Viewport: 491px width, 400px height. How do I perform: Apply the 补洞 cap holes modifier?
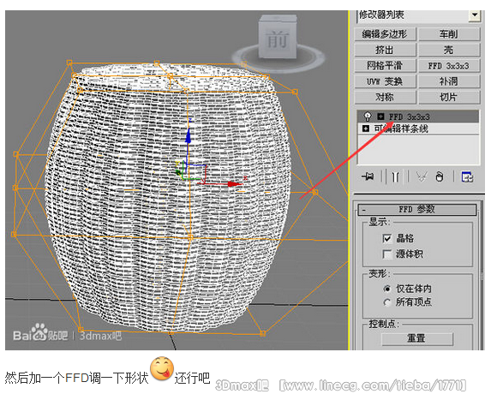[449, 81]
